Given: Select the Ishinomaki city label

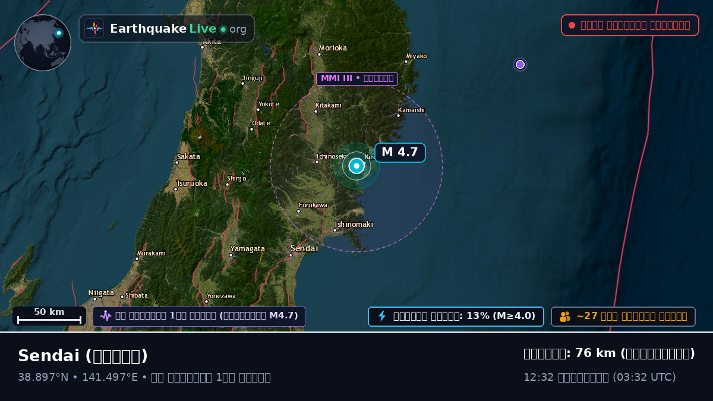Looking at the screenshot, I should [354, 225].
